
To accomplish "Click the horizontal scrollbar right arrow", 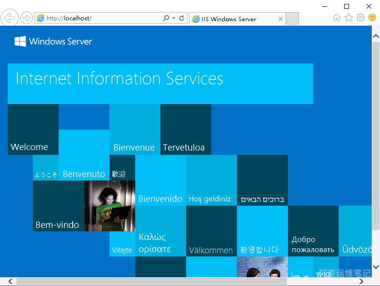I will pos(361,282).
